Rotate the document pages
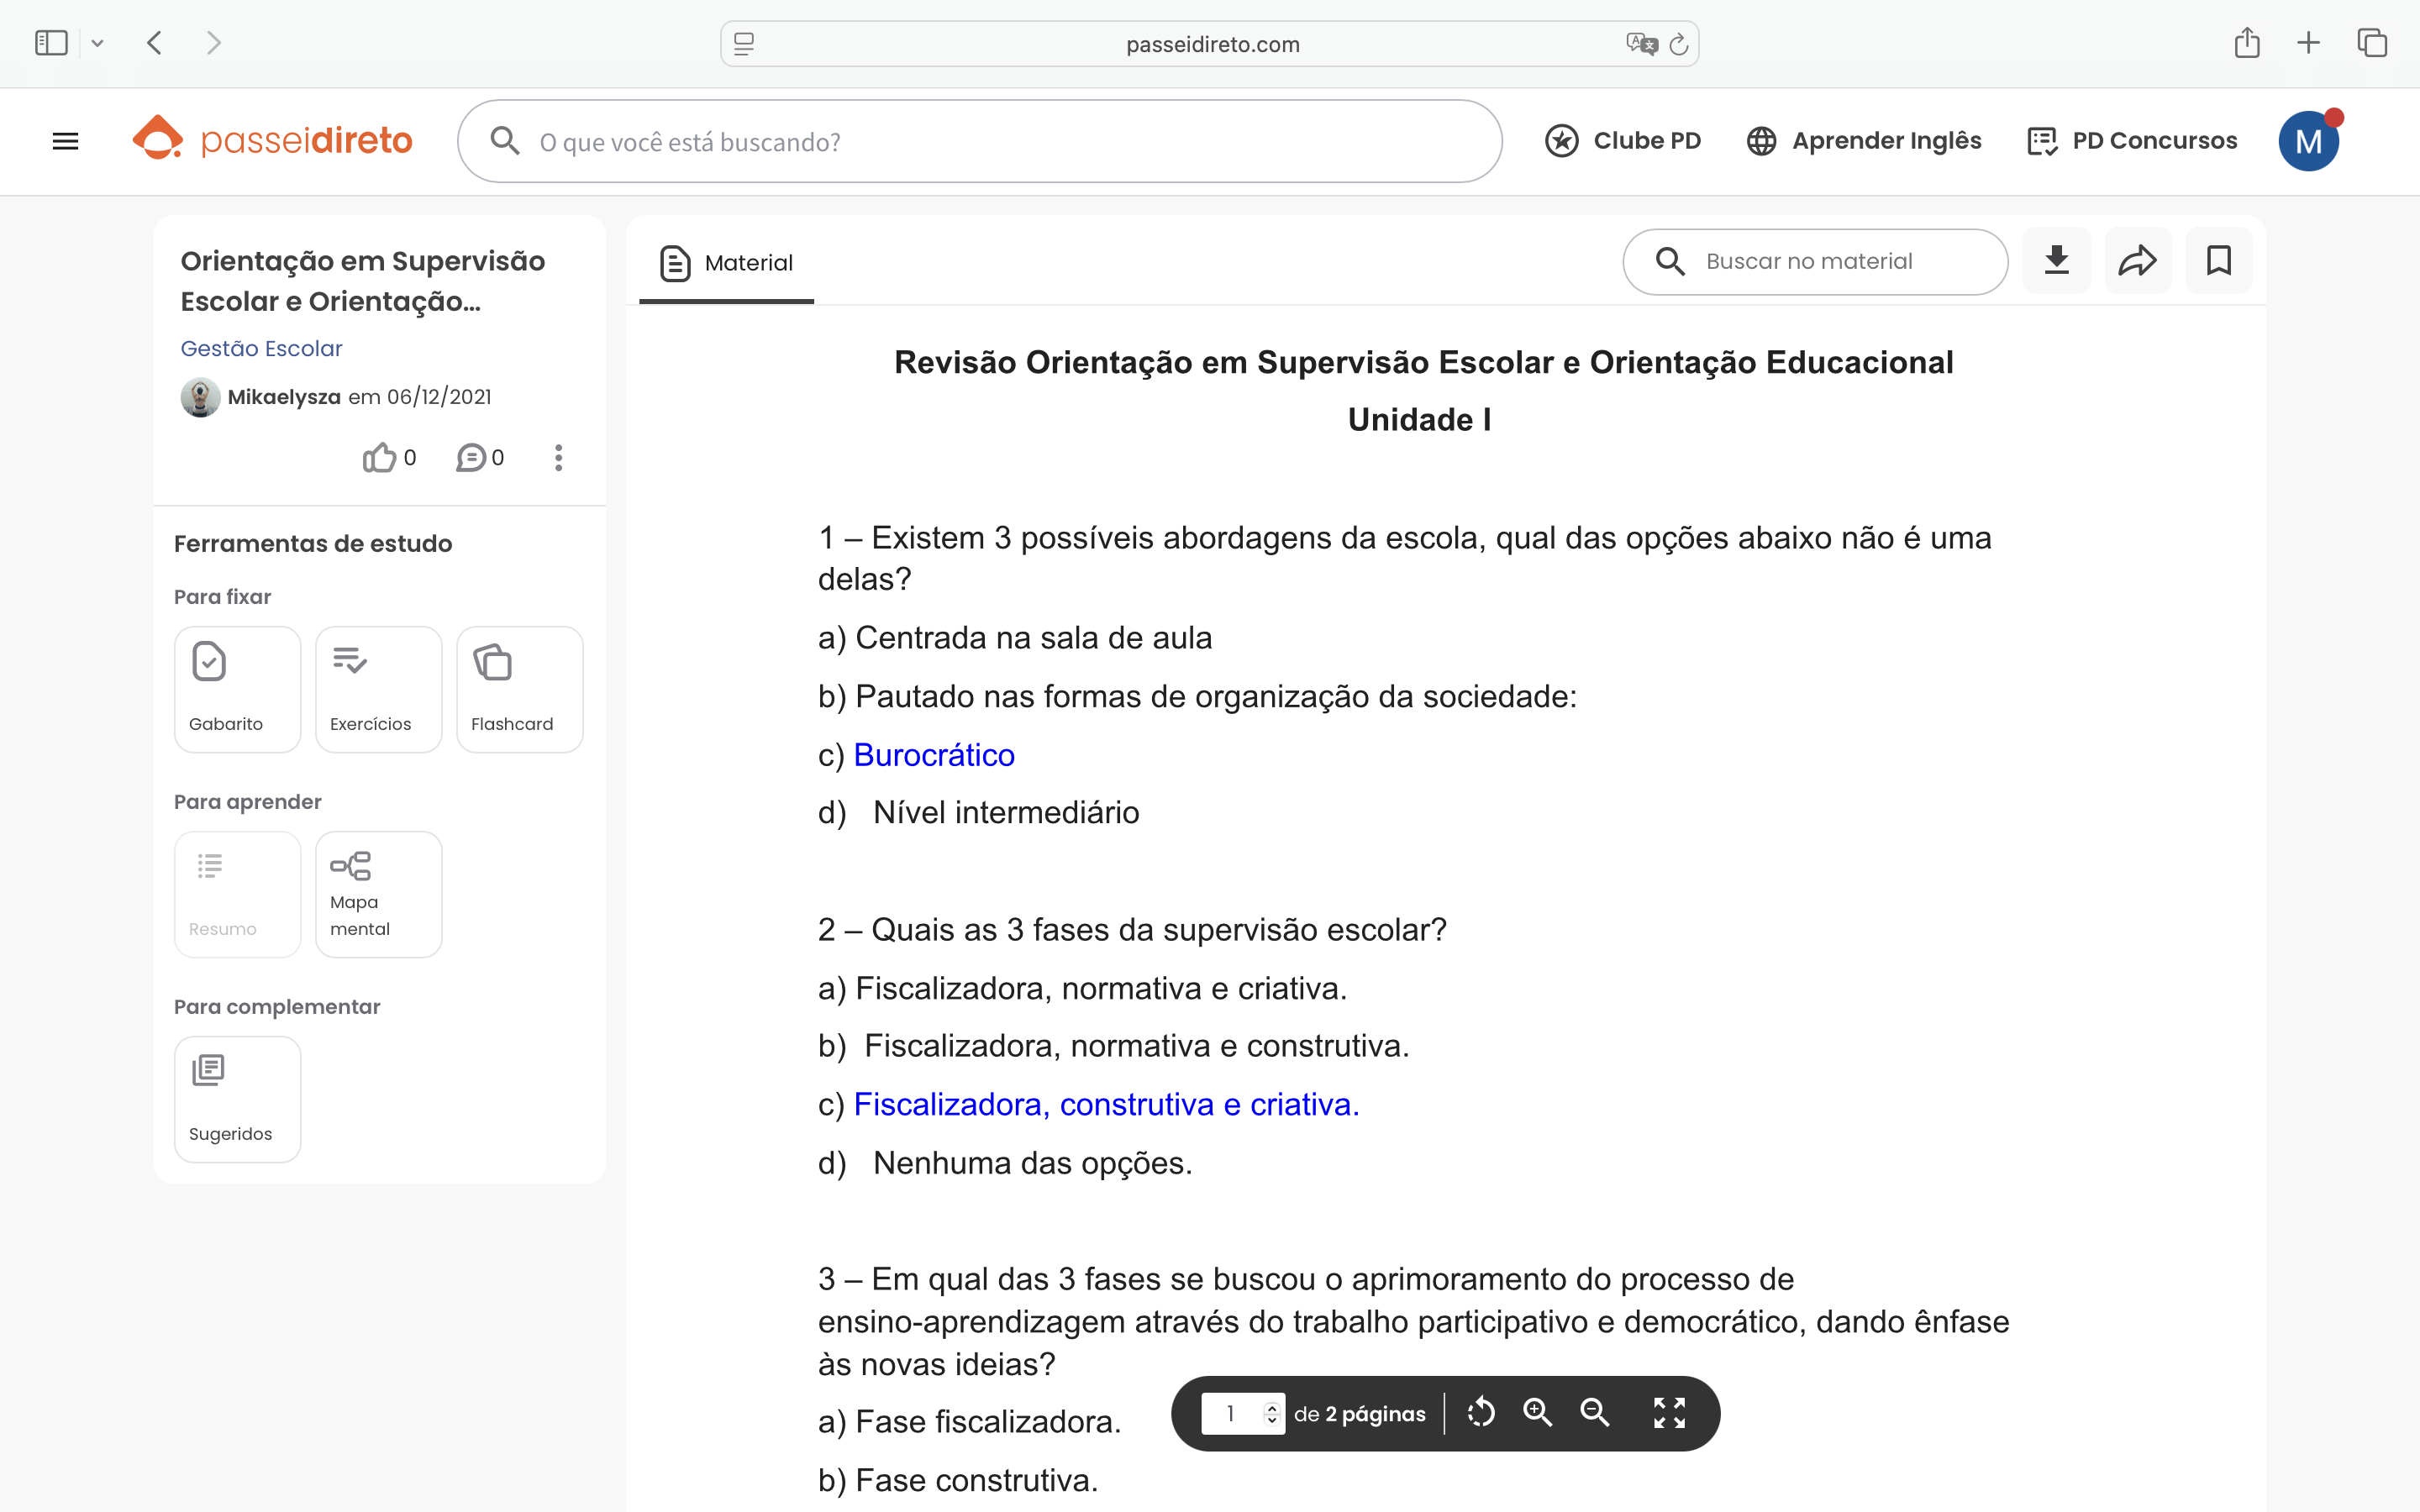 1481,1413
